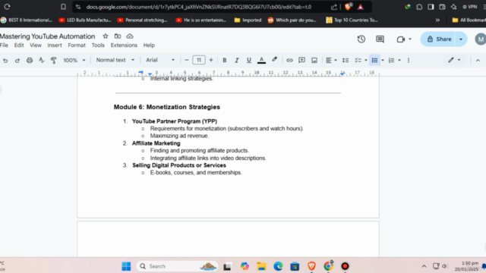The image size is (486, 273).
Task: Show all comments icon
Action: pos(380,39)
